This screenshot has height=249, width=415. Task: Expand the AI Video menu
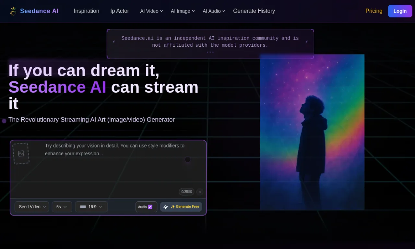pyautogui.click(x=151, y=11)
